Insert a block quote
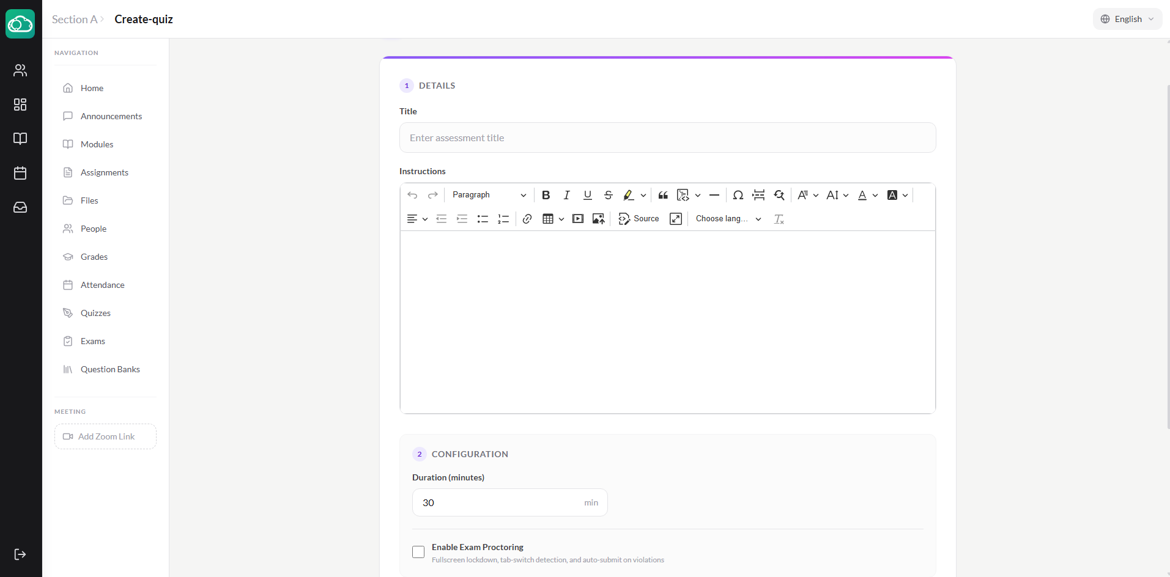 pyautogui.click(x=663, y=195)
